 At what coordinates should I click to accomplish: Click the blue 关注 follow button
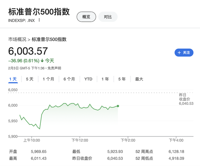(x=184, y=52)
